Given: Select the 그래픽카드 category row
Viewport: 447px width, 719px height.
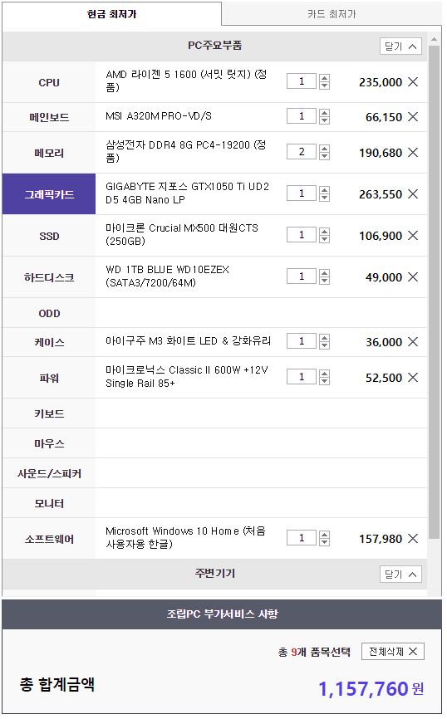Looking at the screenshot, I should tap(49, 194).
